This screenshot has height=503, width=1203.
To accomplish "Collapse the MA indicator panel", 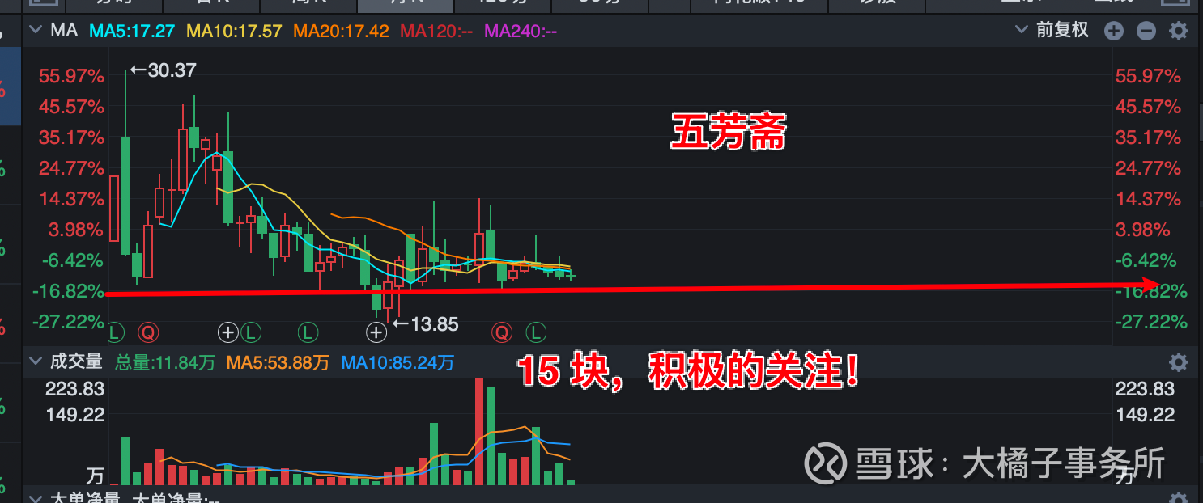I will 35,31.
